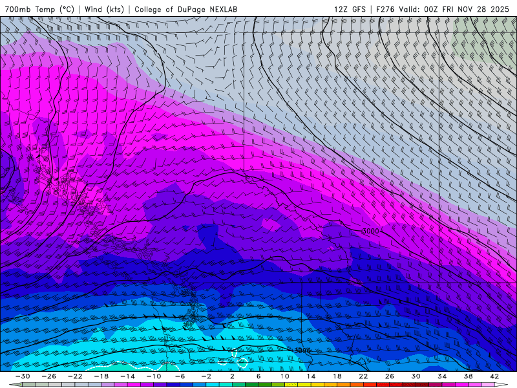
Task: Select the 14 tick label on the colorbar
Action: [x=311, y=376]
